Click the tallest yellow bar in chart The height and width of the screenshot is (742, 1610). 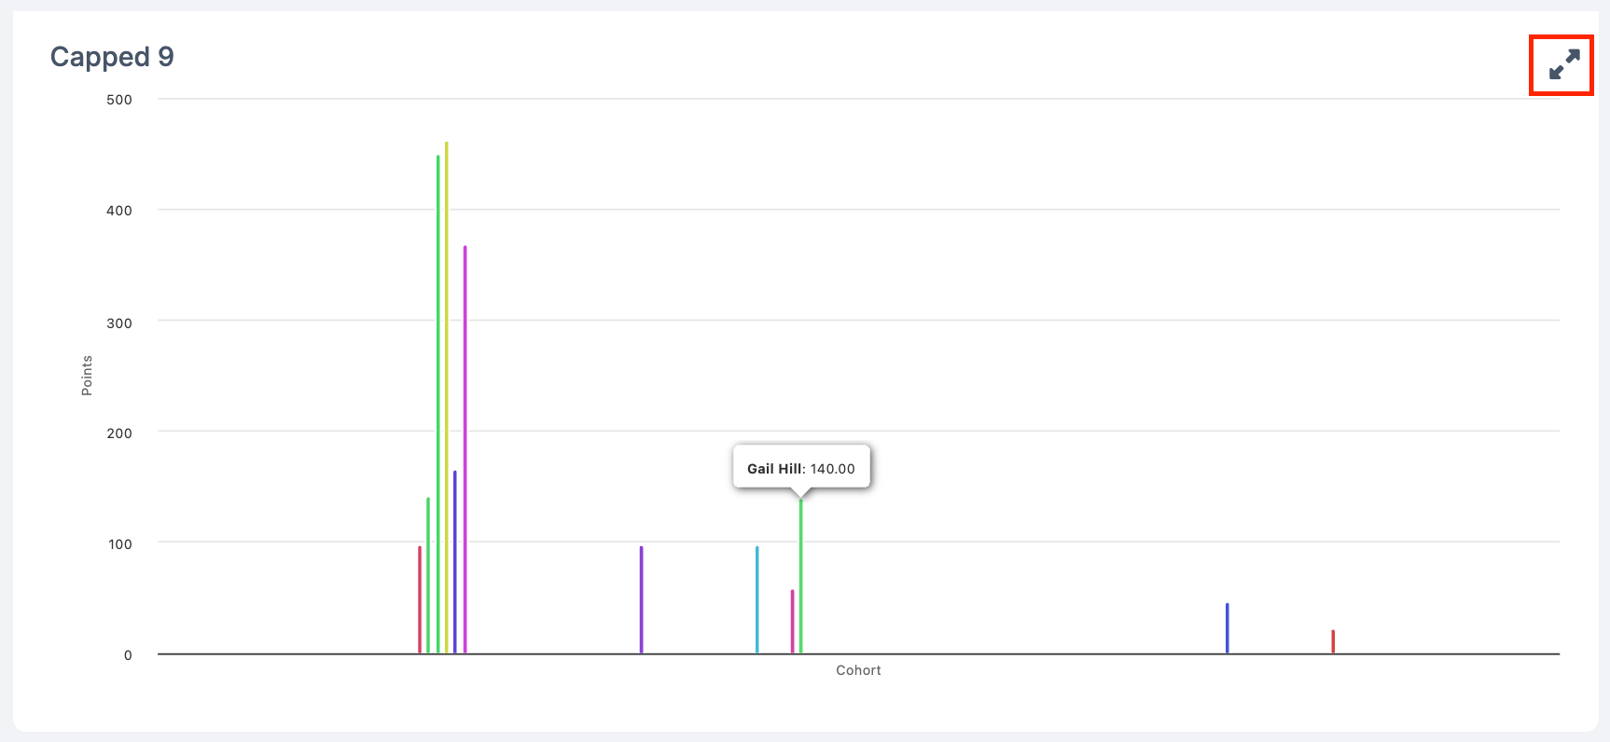coord(447,401)
